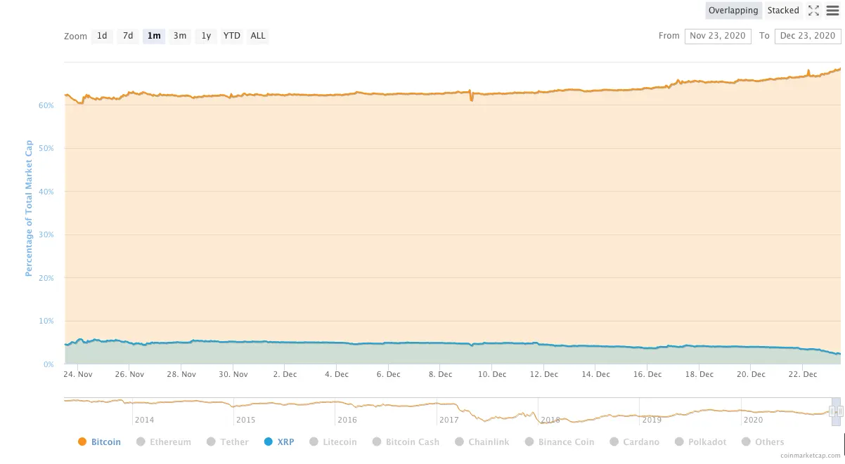Click the From date field
Screen dimensions: 845x464
pyautogui.click(x=717, y=36)
